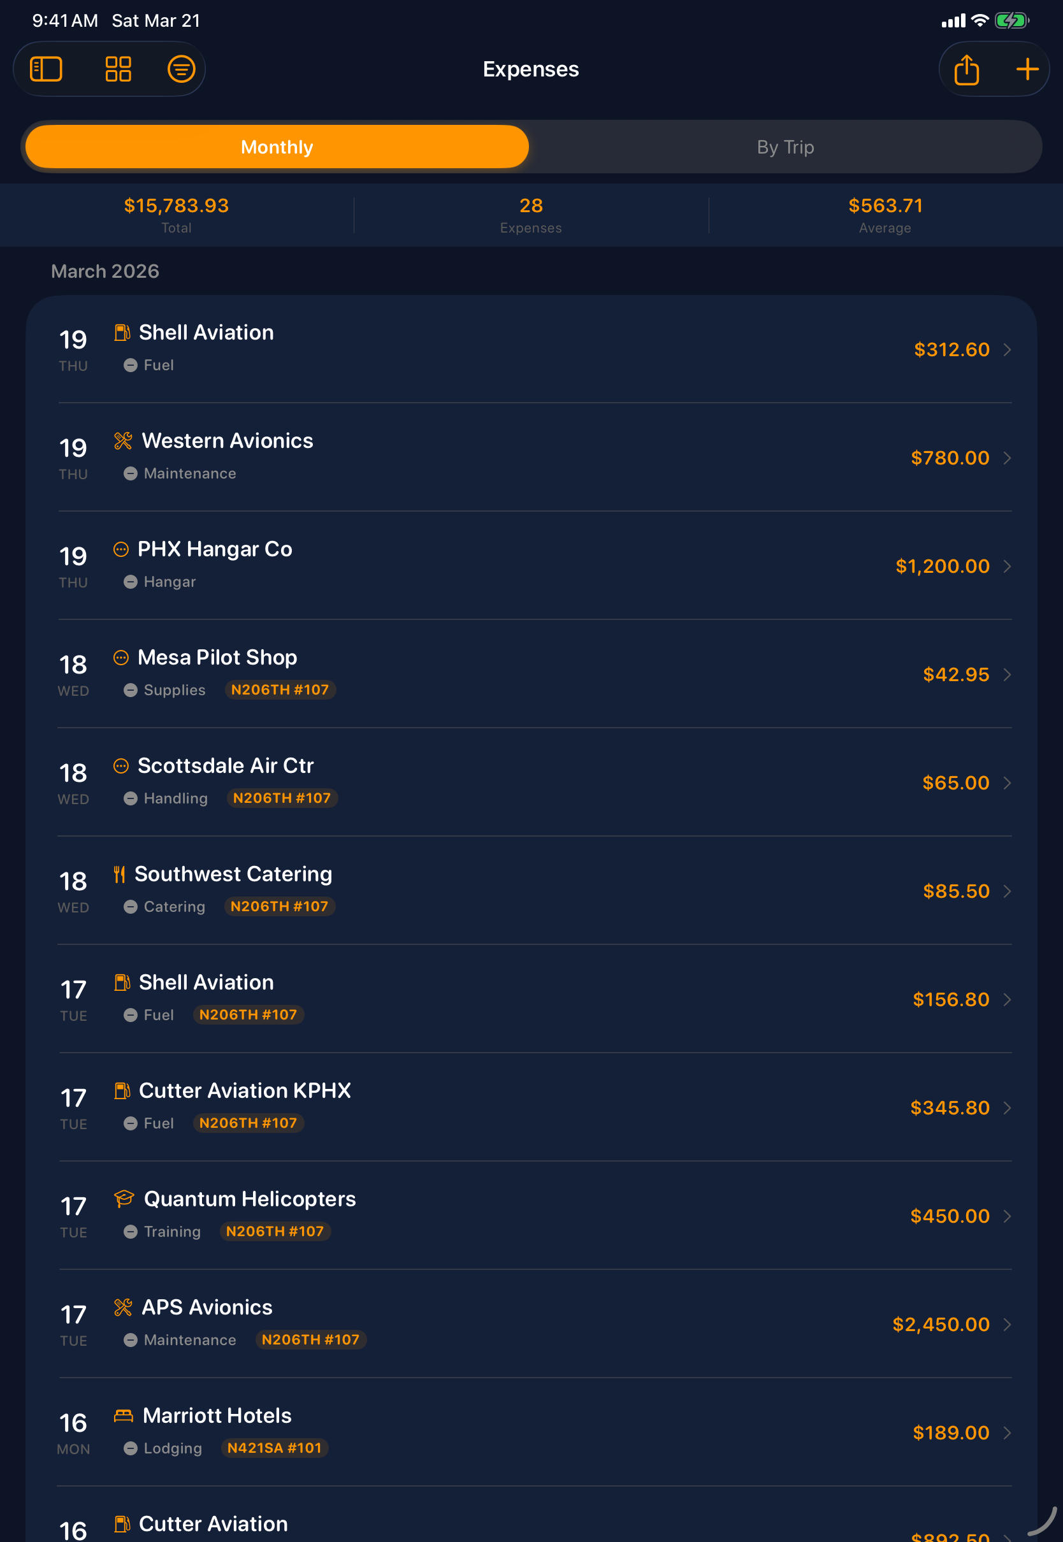Select the Expenses title header
The width and height of the screenshot is (1063, 1542).
pyautogui.click(x=530, y=69)
